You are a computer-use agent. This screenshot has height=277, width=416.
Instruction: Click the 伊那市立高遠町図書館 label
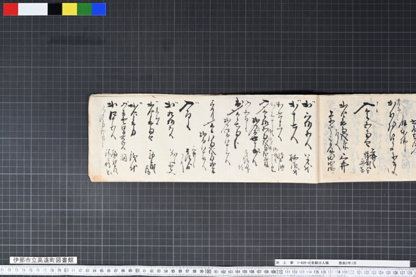click(44, 260)
